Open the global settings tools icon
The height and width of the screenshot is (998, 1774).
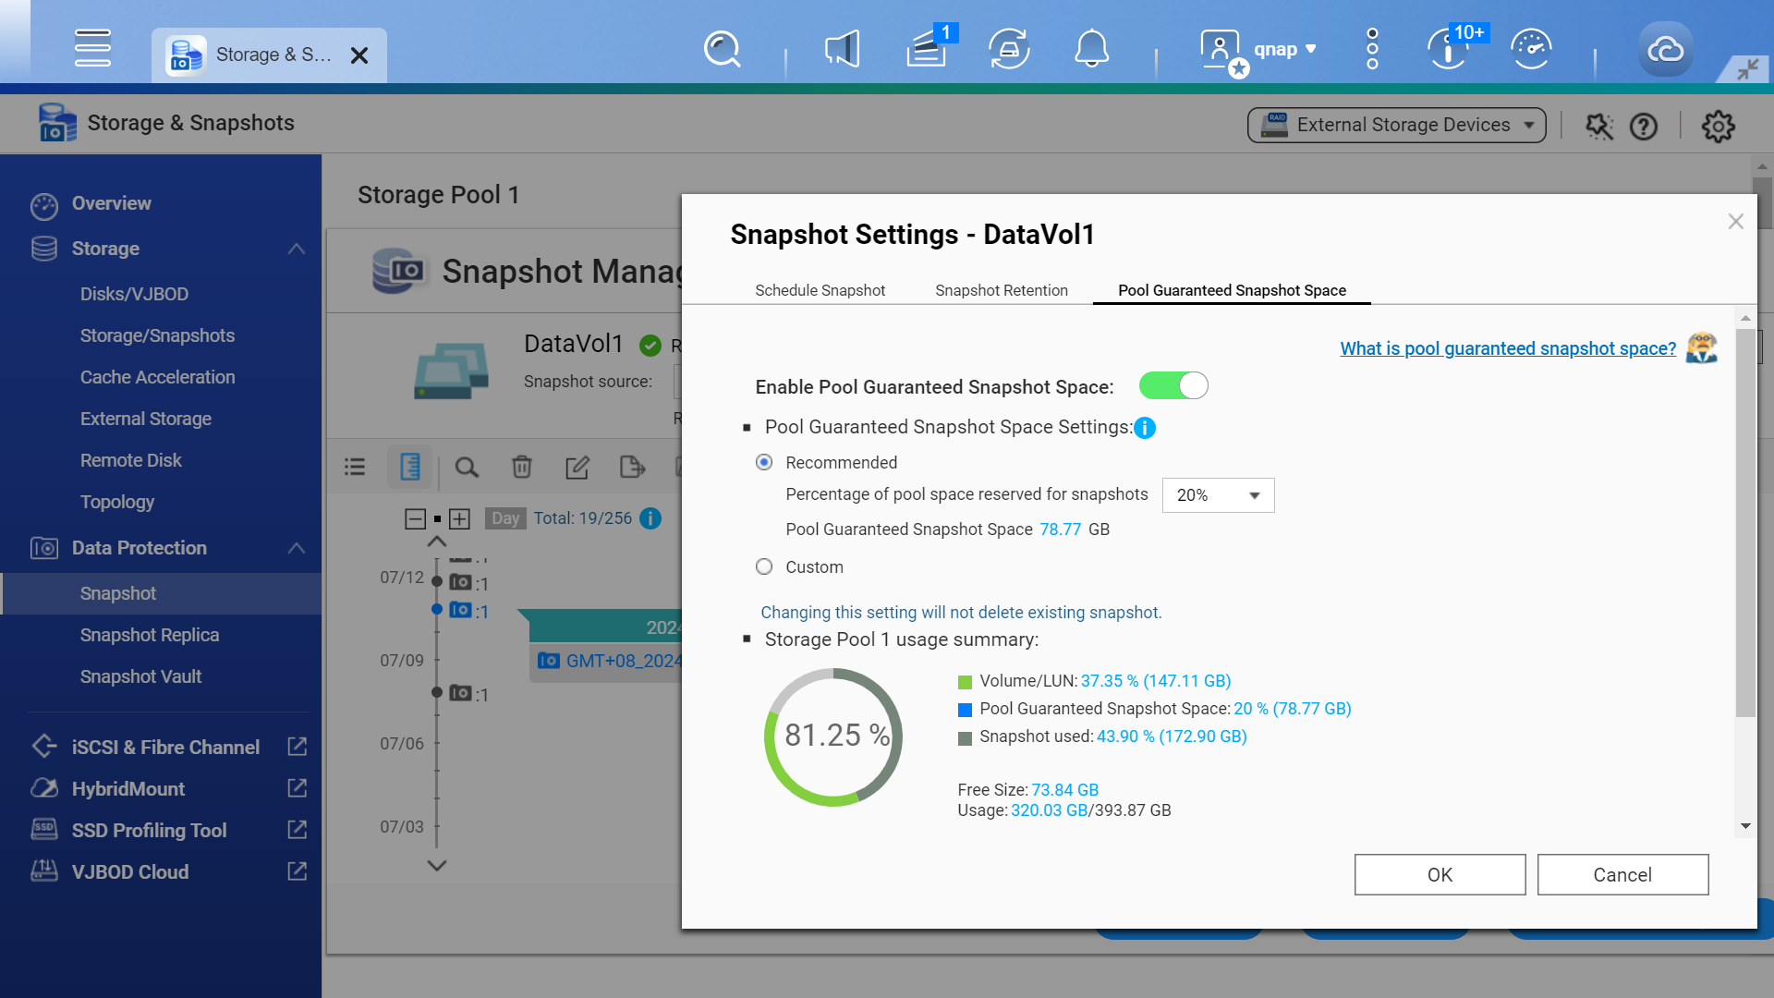pyautogui.click(x=1599, y=126)
